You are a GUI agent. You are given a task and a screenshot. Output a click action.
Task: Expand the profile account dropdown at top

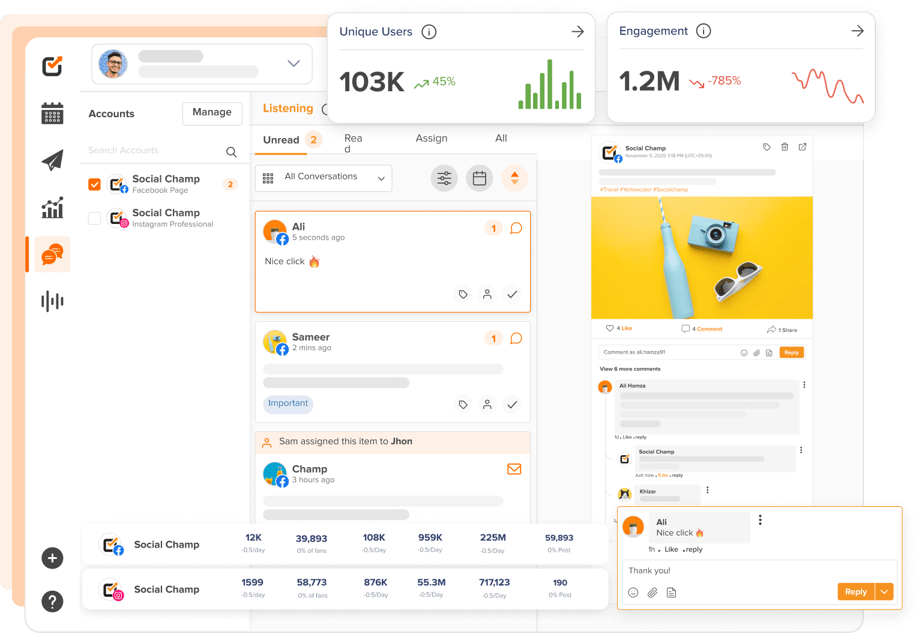[294, 64]
